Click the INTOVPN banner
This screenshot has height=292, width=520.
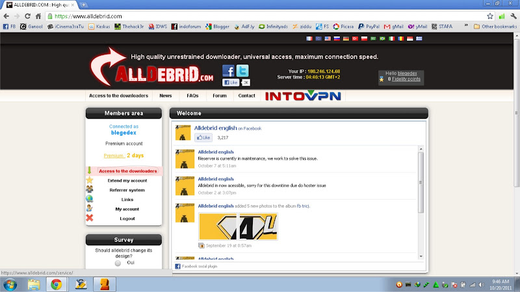[303, 95]
